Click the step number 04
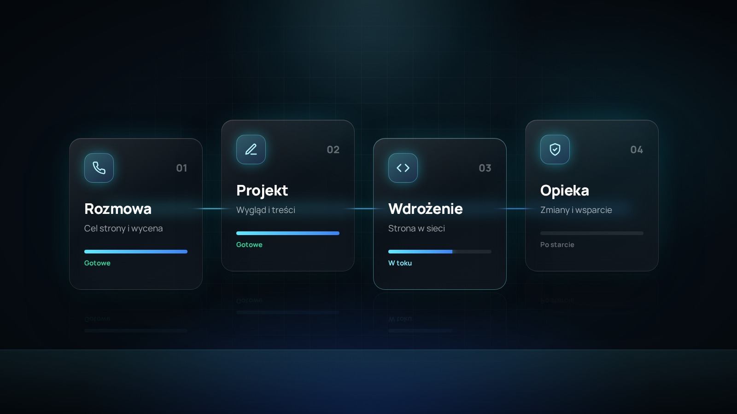Image resolution: width=737 pixels, height=414 pixels. (x=637, y=149)
